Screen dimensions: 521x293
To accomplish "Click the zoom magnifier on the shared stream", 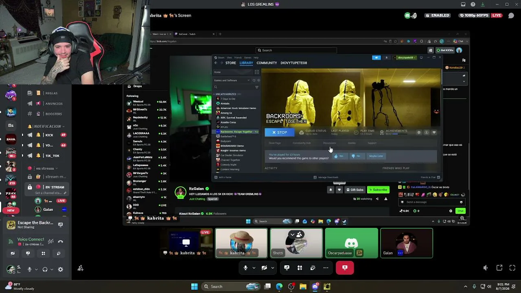I will [x=462, y=219].
